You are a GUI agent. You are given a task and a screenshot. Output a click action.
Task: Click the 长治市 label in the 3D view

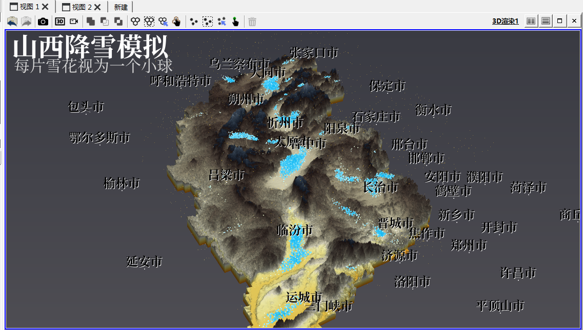tap(380, 187)
